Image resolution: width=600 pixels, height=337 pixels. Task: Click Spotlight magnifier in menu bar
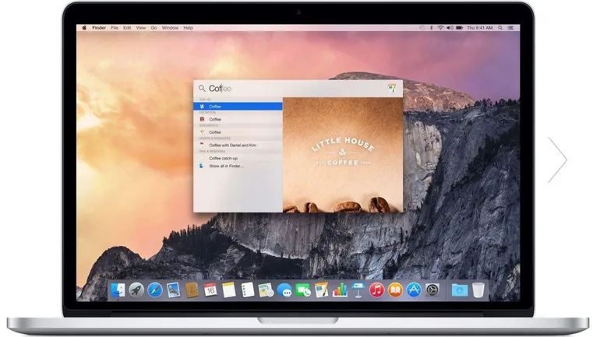pos(500,28)
